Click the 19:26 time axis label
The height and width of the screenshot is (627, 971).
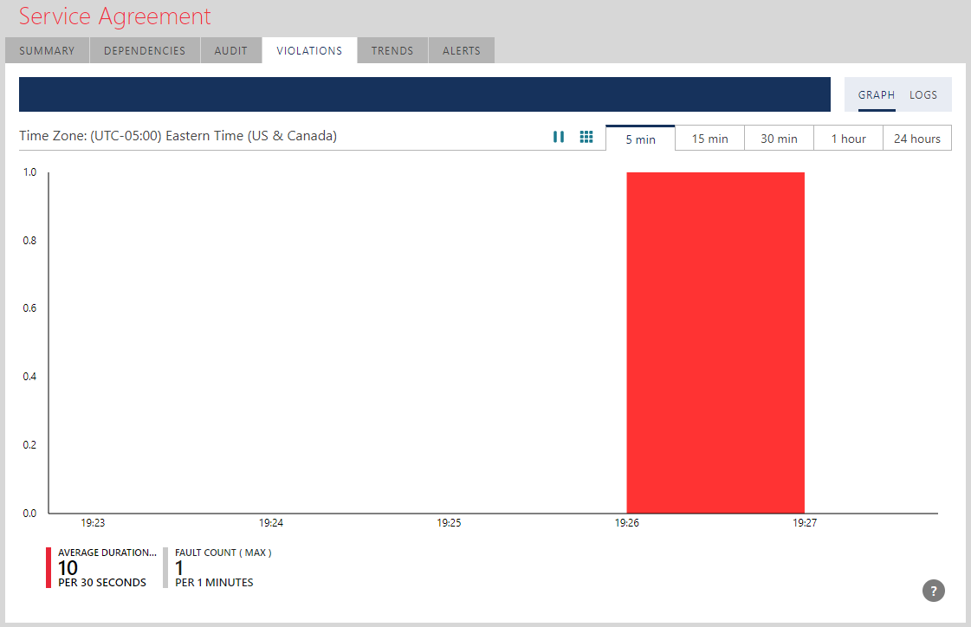click(x=627, y=523)
